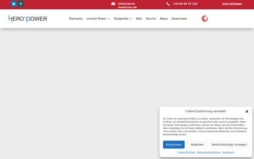Click the phone handset icon
The height and width of the screenshot is (159, 254).
pos(168,4)
